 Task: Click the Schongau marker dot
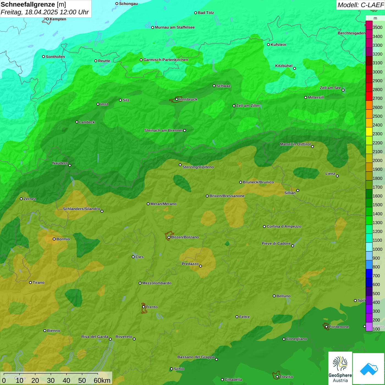tap(117, 4)
